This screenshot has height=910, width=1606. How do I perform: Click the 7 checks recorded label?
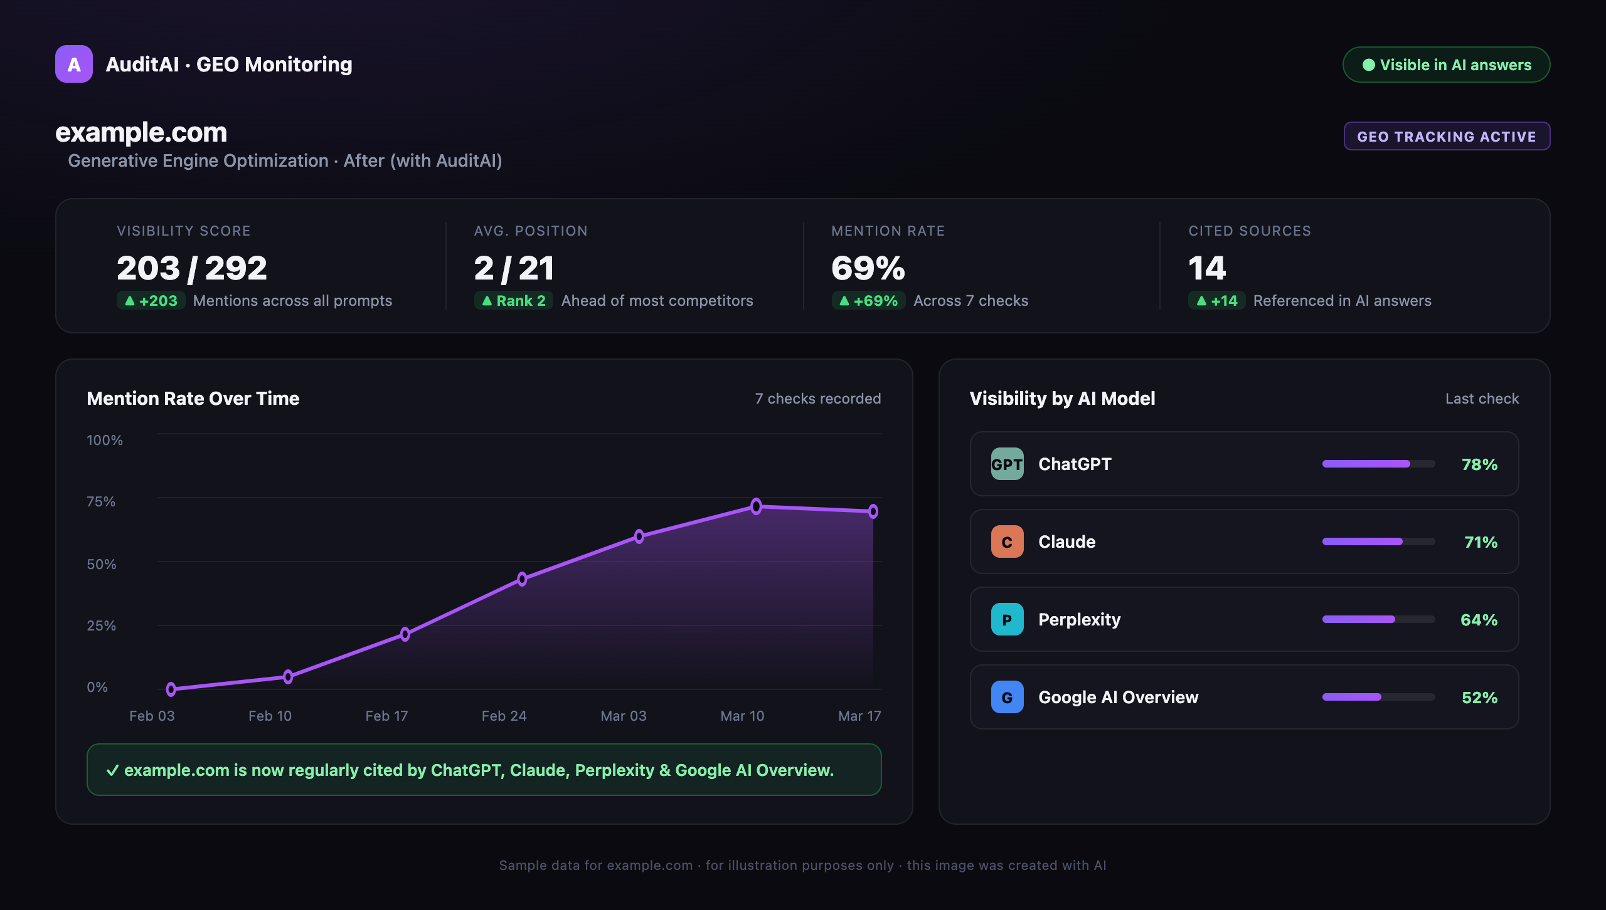click(818, 399)
